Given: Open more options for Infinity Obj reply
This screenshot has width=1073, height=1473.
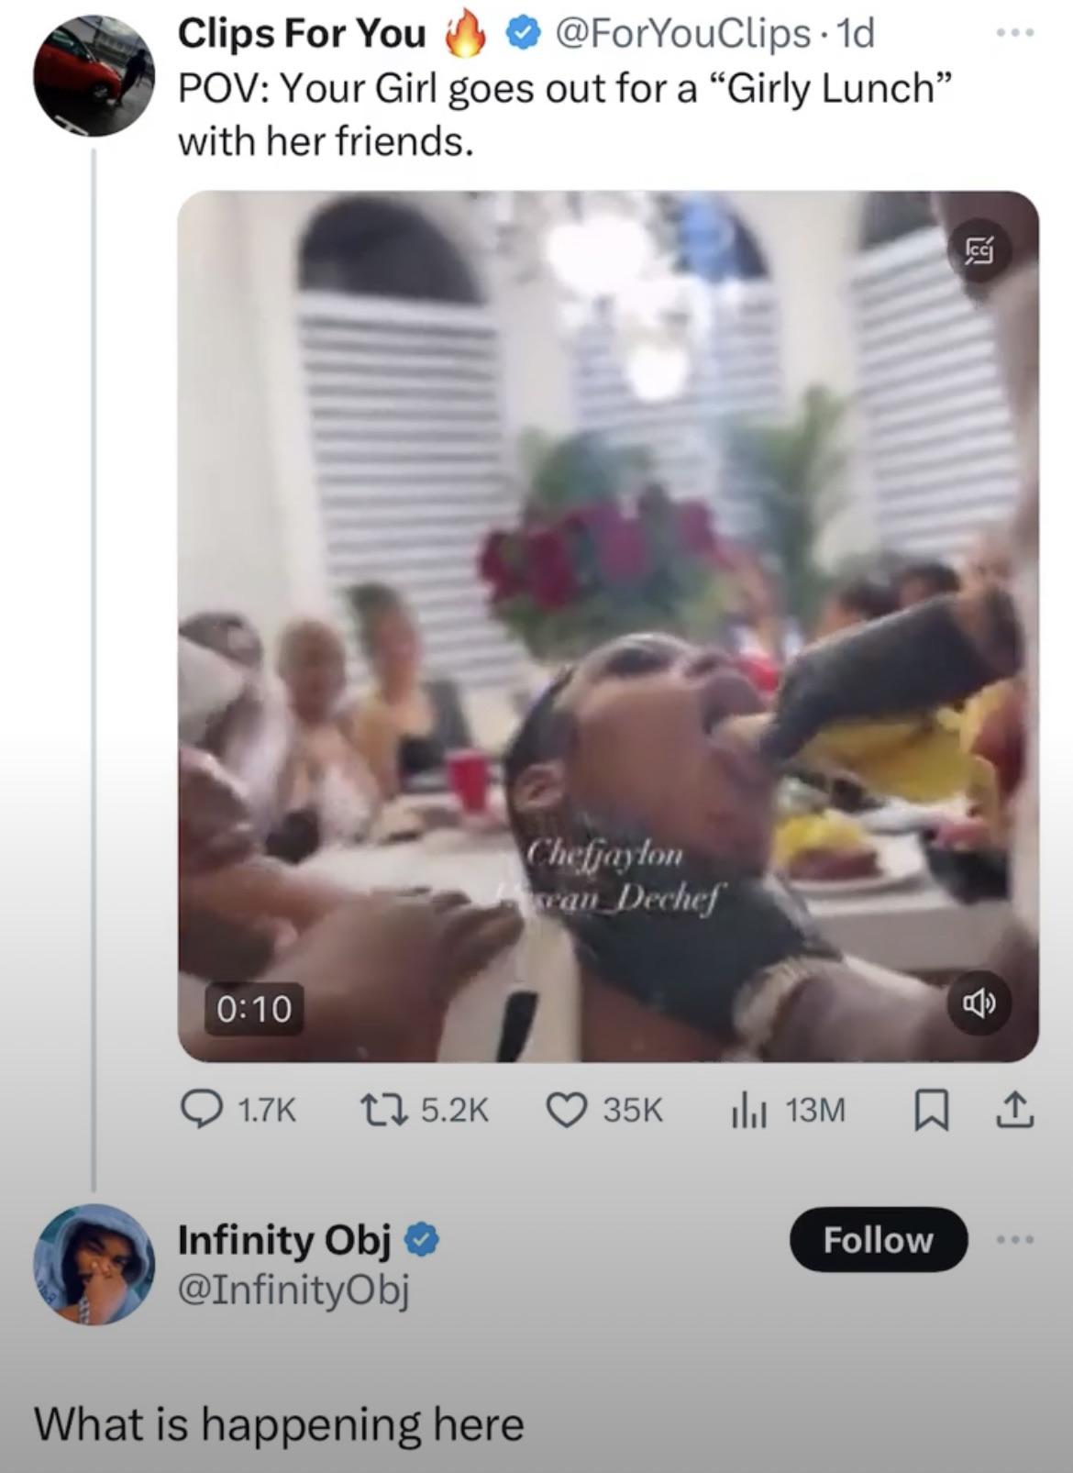Looking at the screenshot, I should [1015, 1240].
